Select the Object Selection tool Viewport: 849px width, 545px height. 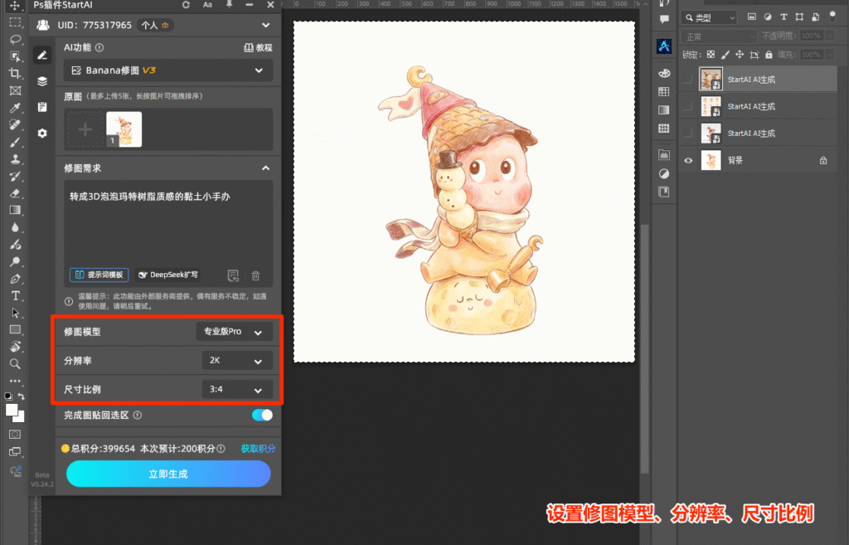point(15,56)
